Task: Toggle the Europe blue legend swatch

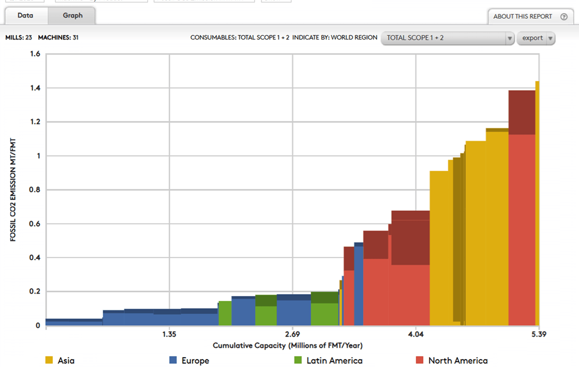Action: coord(173,360)
